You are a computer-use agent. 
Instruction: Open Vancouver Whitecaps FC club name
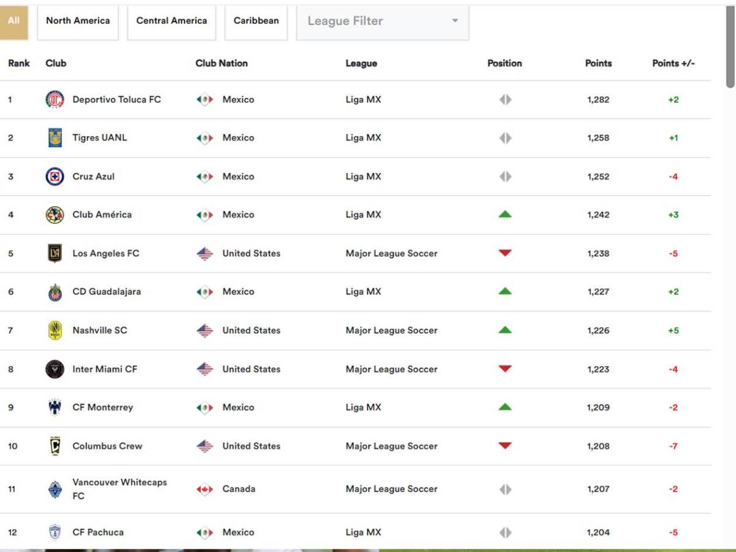pos(120,489)
